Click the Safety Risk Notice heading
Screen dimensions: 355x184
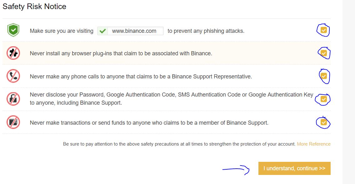click(34, 6)
